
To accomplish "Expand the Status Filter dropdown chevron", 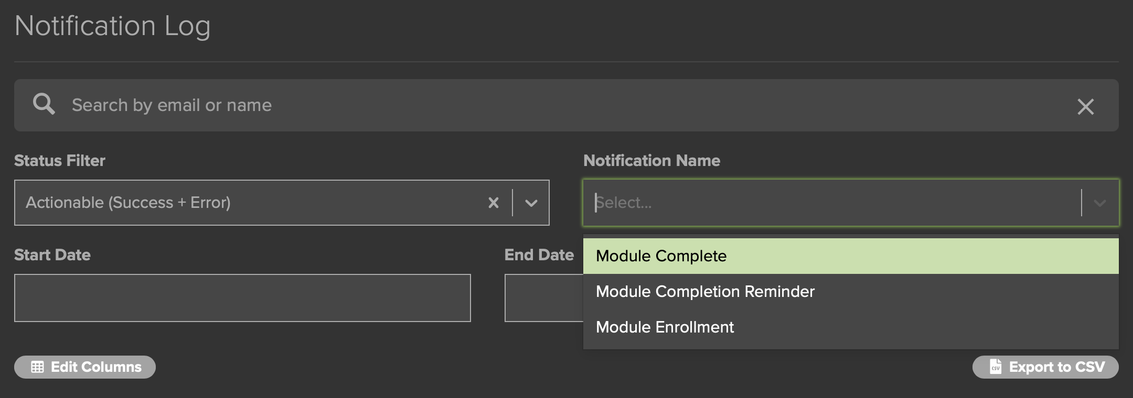I will coord(531,203).
